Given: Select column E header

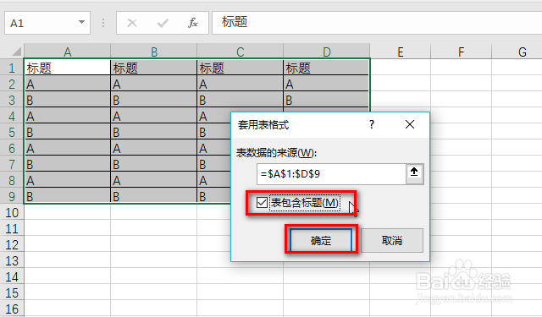Looking at the screenshot, I should pos(401,51).
